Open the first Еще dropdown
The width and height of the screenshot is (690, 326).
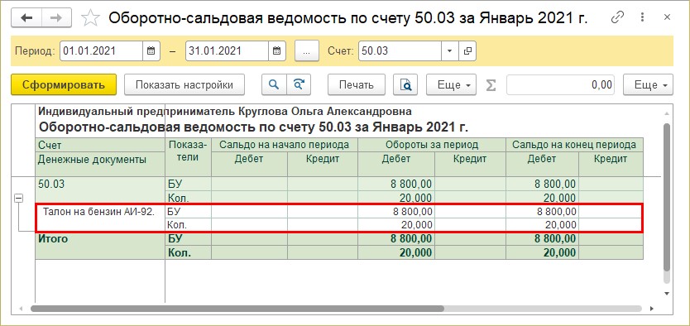tap(452, 85)
